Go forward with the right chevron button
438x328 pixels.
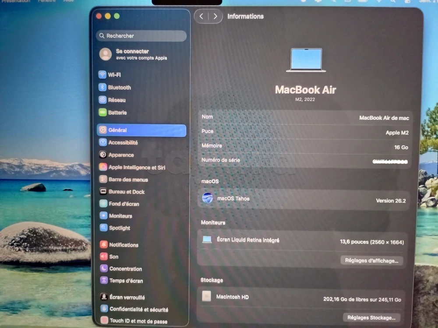[x=215, y=17]
